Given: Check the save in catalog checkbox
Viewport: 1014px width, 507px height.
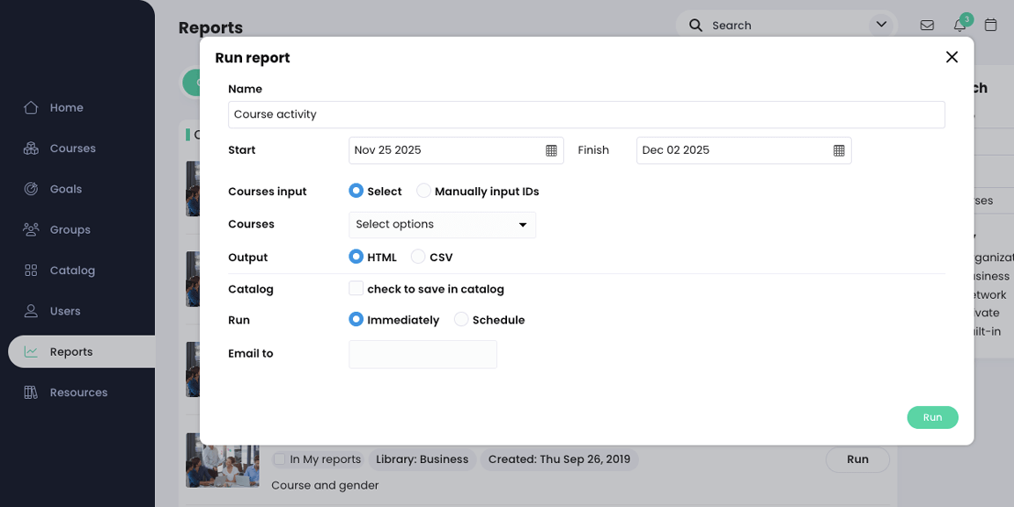Looking at the screenshot, I should click(356, 288).
